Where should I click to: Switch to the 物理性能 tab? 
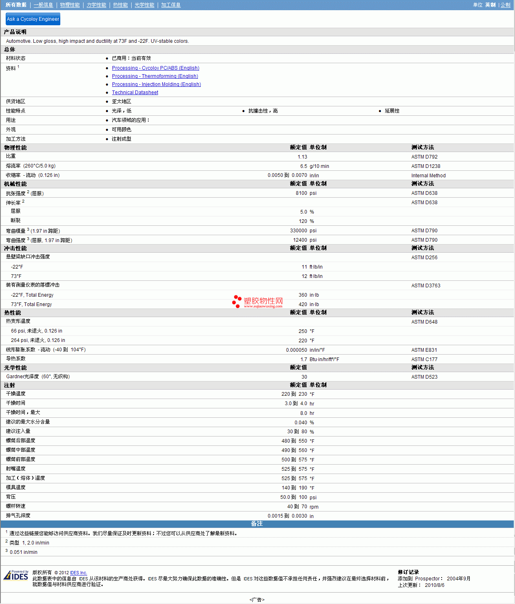click(70, 5)
